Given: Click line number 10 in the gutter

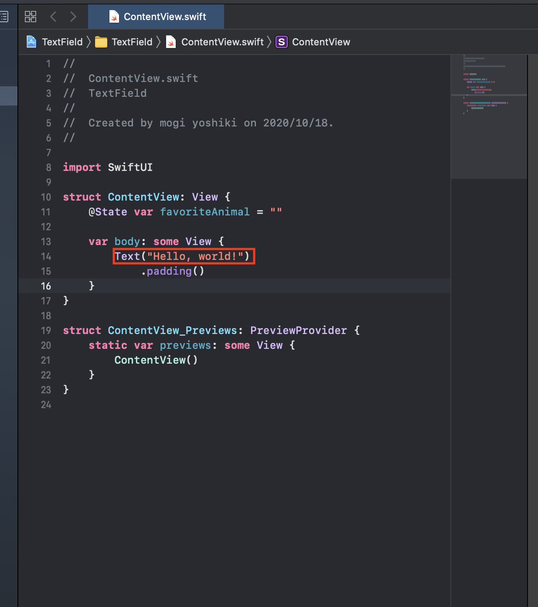Looking at the screenshot, I should (46, 197).
